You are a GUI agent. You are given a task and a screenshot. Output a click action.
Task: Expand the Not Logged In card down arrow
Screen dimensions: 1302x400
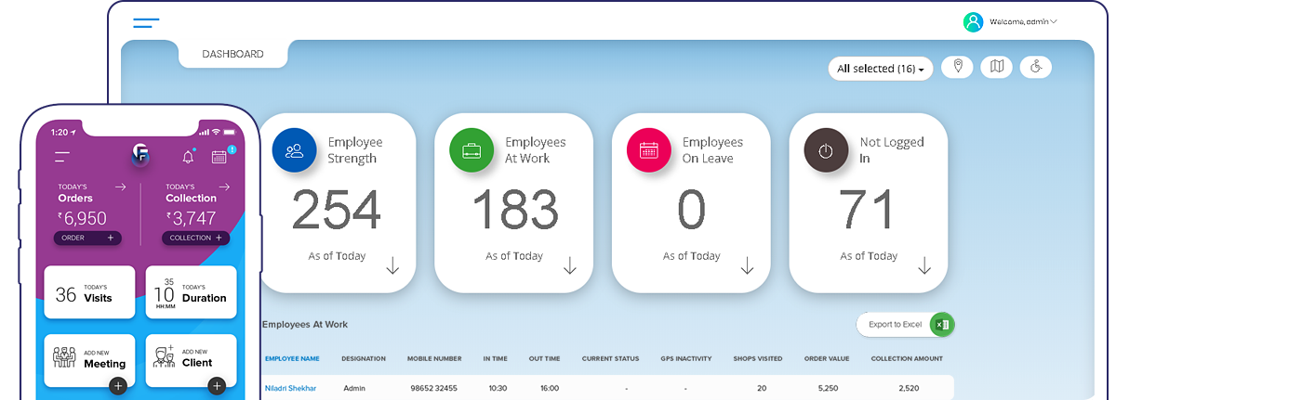coord(924,267)
